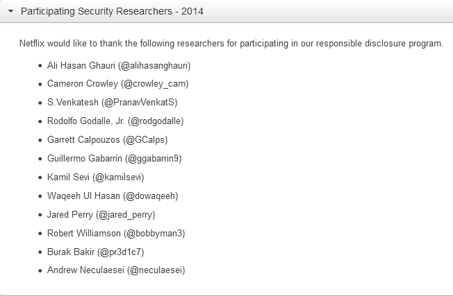Select the Jared Perry (@jared_perry) entry
This screenshot has height=296, width=453.
click(x=101, y=215)
